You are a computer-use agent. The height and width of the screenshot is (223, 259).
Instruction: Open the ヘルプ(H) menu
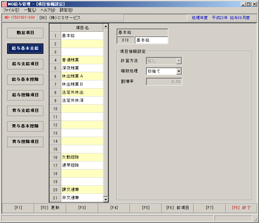coord(48,10)
